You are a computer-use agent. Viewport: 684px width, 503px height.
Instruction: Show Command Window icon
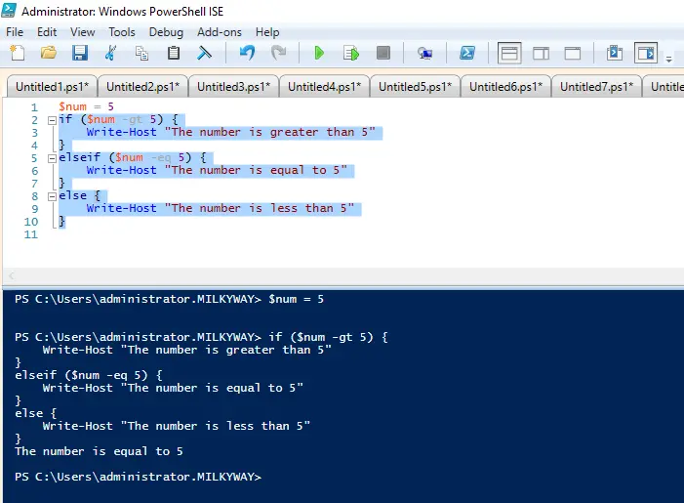pyautogui.click(x=615, y=54)
